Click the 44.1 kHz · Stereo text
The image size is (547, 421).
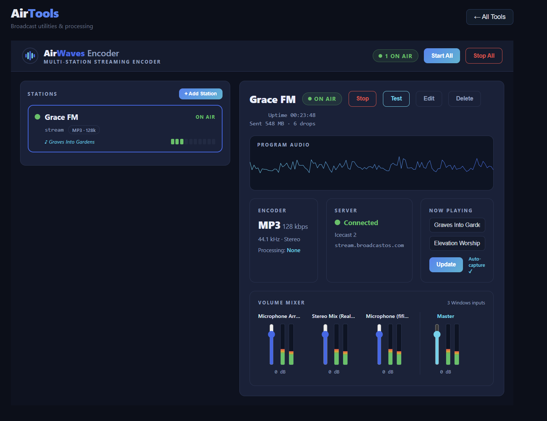279,239
